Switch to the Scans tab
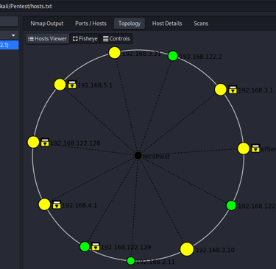 pos(201,24)
